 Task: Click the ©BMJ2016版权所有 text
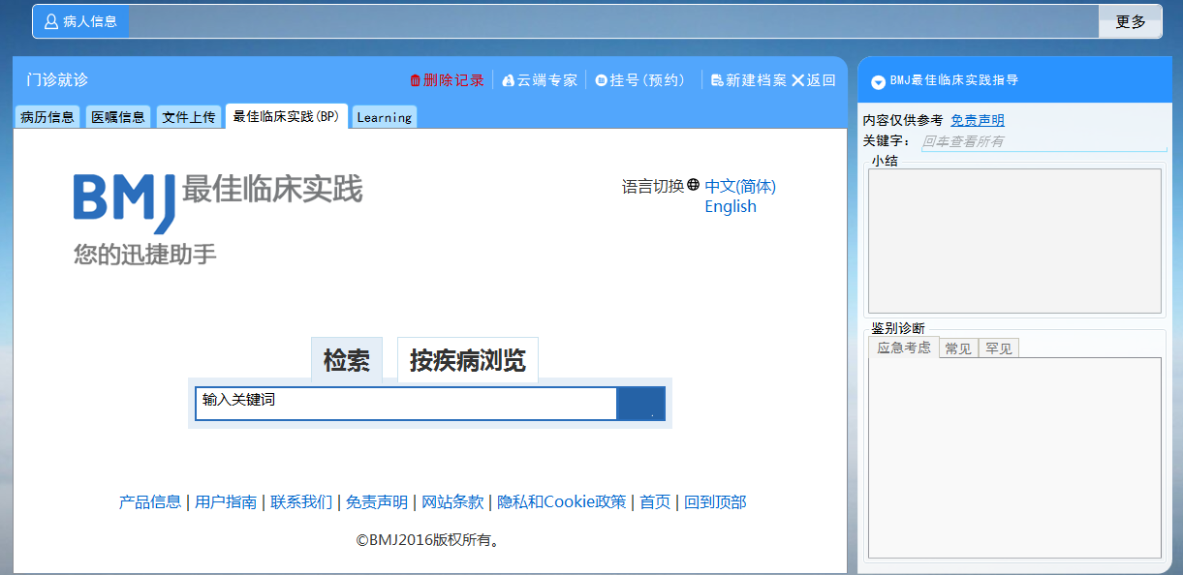coord(428,540)
